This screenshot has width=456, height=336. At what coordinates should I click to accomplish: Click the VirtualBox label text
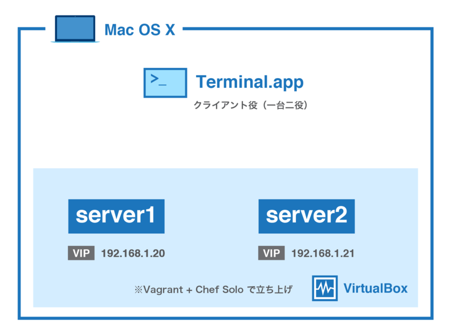[376, 288]
